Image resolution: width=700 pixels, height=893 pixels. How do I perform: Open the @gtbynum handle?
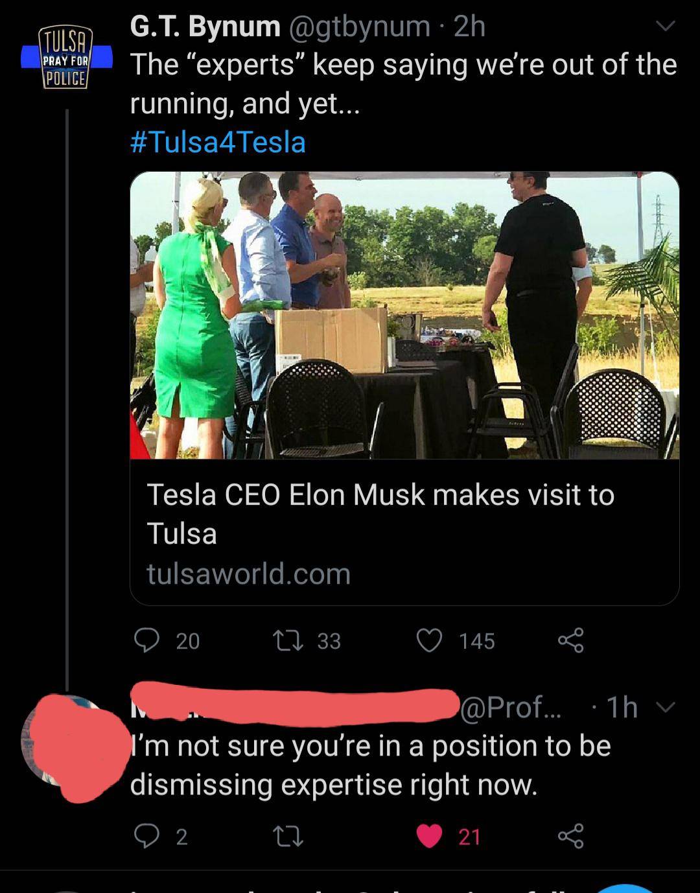point(358,27)
